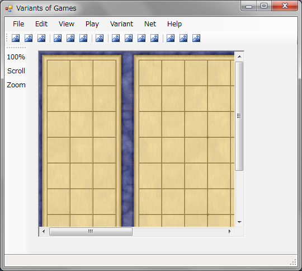The height and width of the screenshot is (271, 302).
Task: Click the second toolbar icon in first group
Action: pyautogui.click(x=29, y=38)
